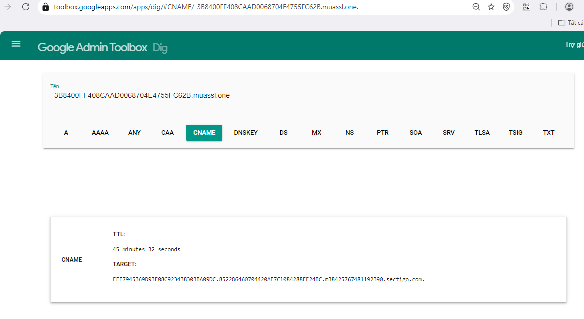This screenshot has height=319, width=584.
Task: Click the 'Trợ giúp' help link
Action: (574, 45)
